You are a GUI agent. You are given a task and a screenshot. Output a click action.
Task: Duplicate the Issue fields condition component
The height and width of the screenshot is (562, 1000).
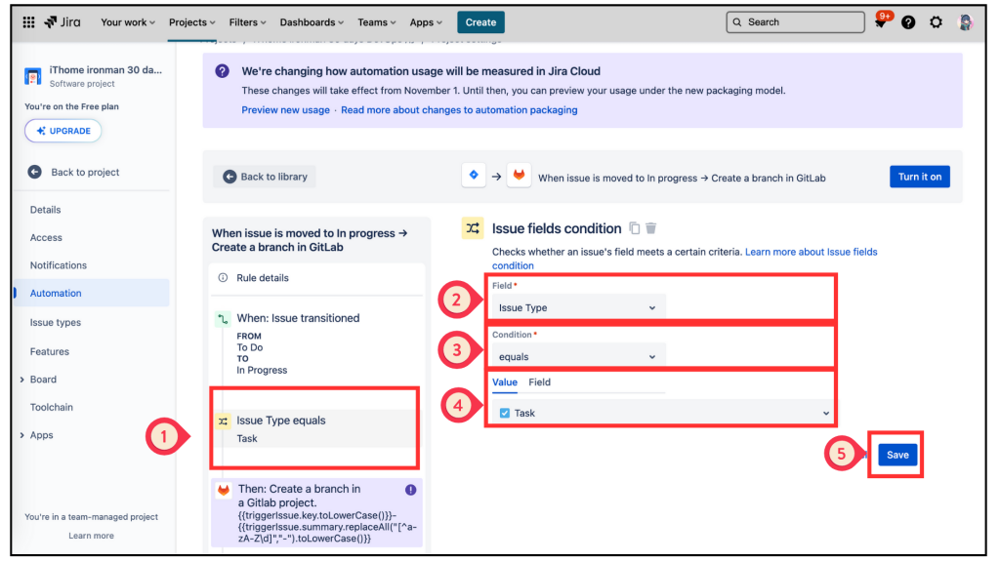click(x=635, y=228)
